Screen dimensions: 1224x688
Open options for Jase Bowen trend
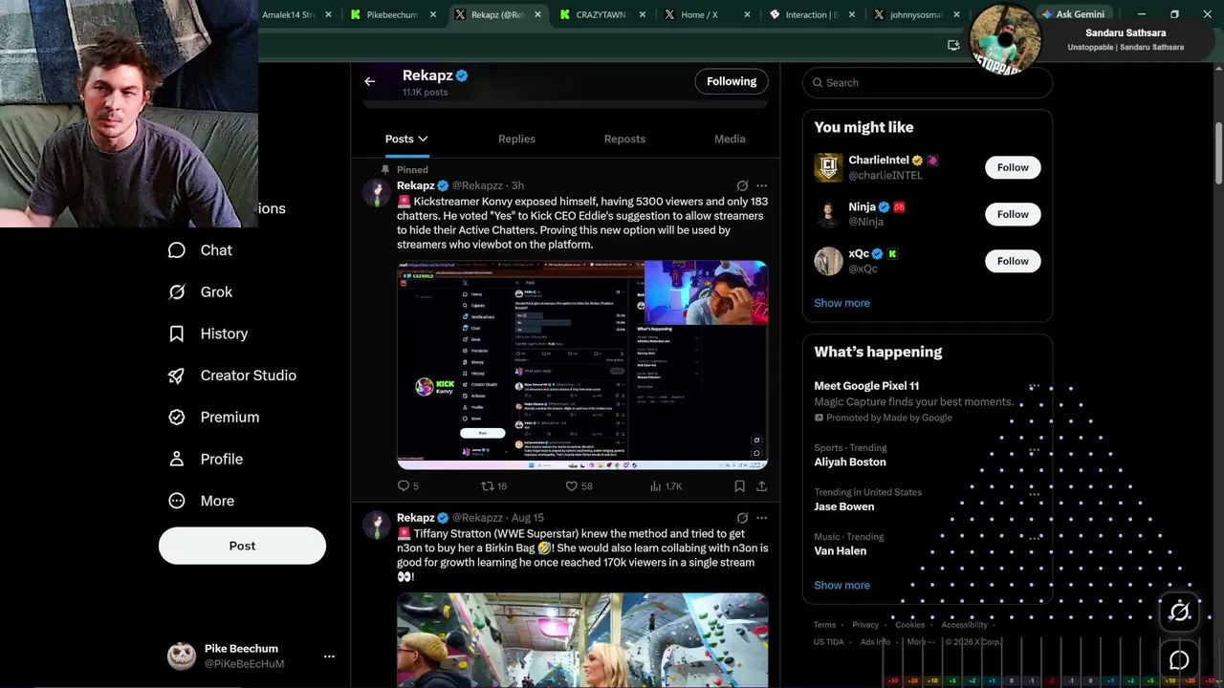(1034, 493)
